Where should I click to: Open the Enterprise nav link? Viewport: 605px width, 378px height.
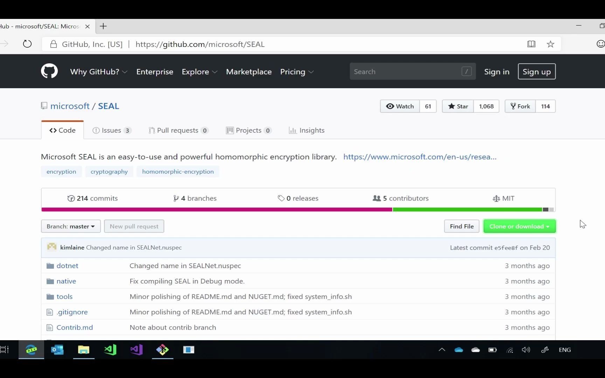point(155,72)
